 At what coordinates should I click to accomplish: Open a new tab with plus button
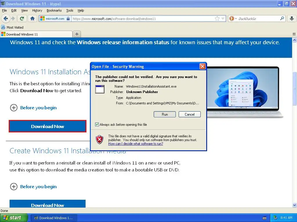point(77,34)
